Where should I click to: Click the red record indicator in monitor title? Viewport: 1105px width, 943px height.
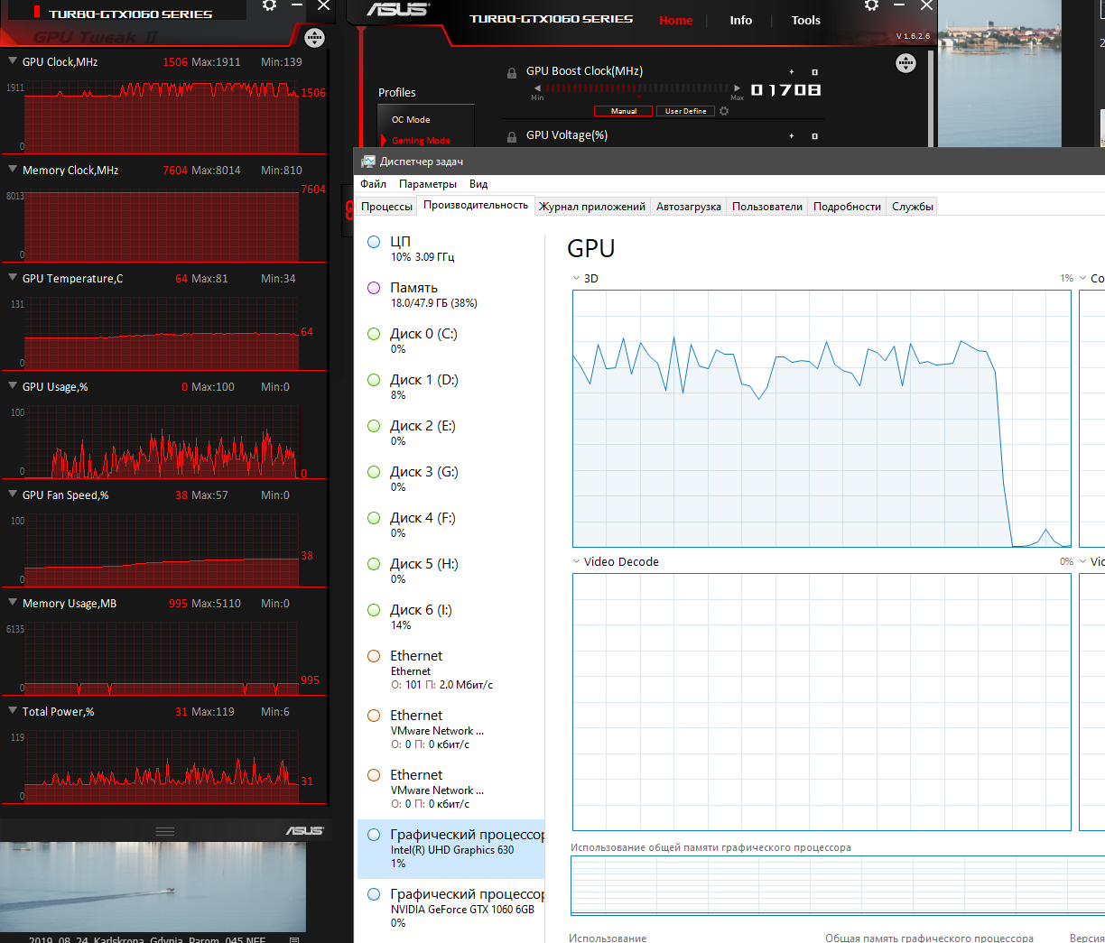36,13
